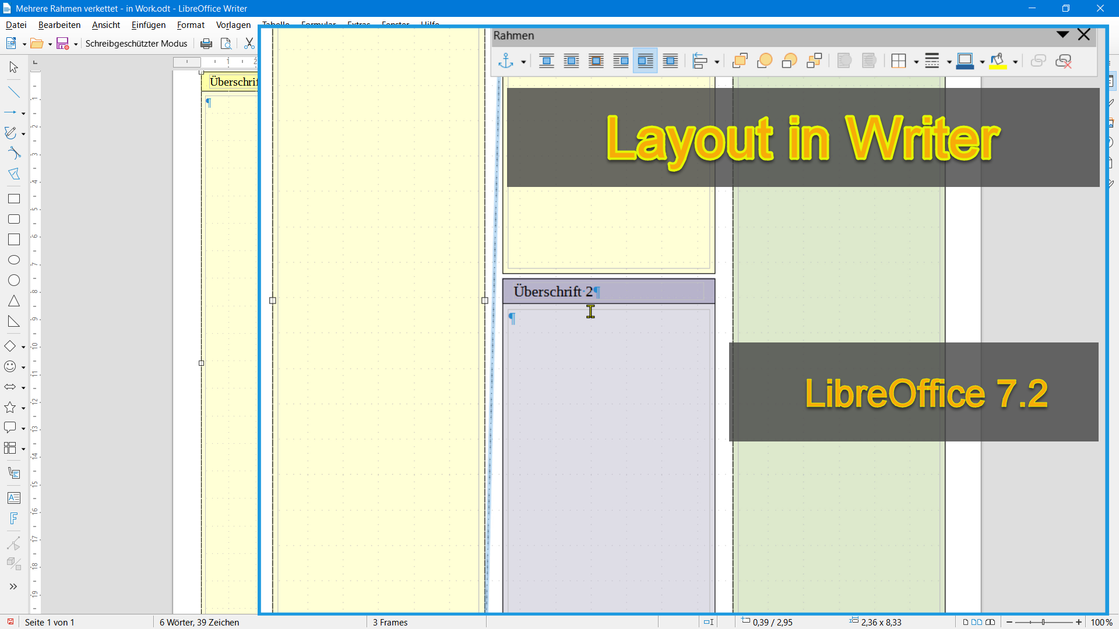The height and width of the screenshot is (629, 1119).
Task: Insert Fontwork text
Action: tap(13, 518)
